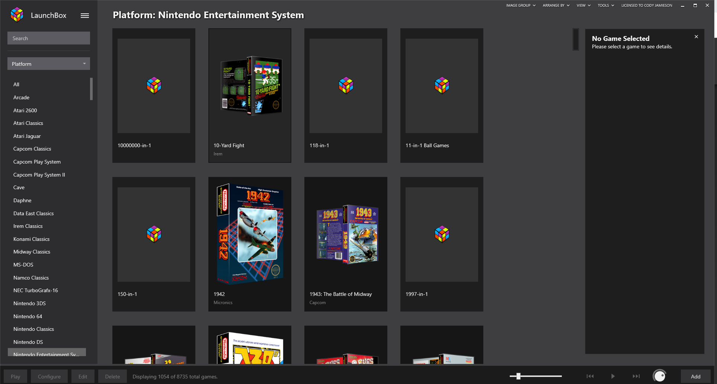Select Atari Classics platform

pos(28,123)
